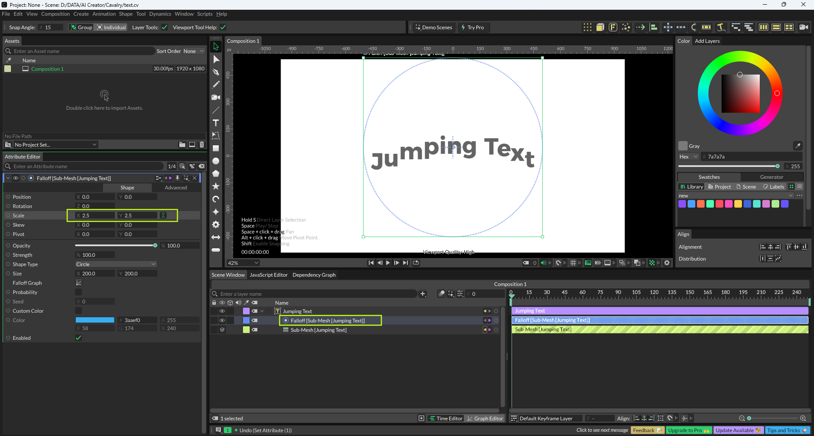
Task: Open the Dynamics menu
Action: [x=160, y=14]
